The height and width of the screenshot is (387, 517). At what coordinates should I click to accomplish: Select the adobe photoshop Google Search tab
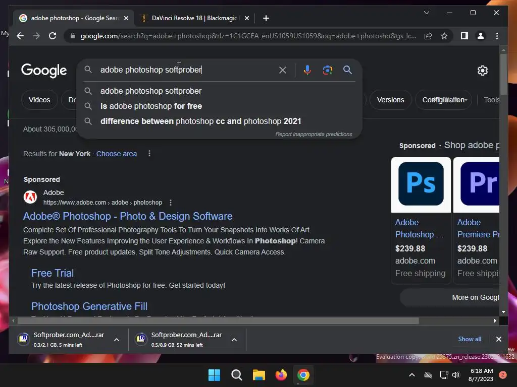[x=74, y=18]
